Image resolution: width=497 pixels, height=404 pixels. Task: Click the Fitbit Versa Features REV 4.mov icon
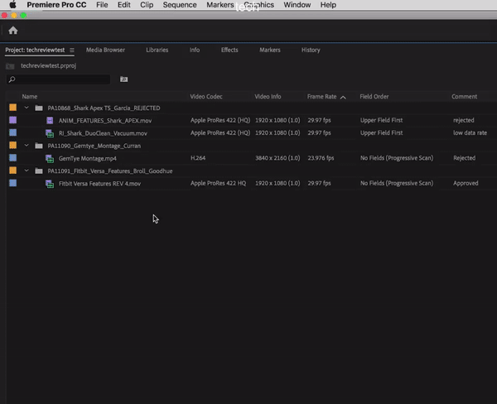[50, 184]
